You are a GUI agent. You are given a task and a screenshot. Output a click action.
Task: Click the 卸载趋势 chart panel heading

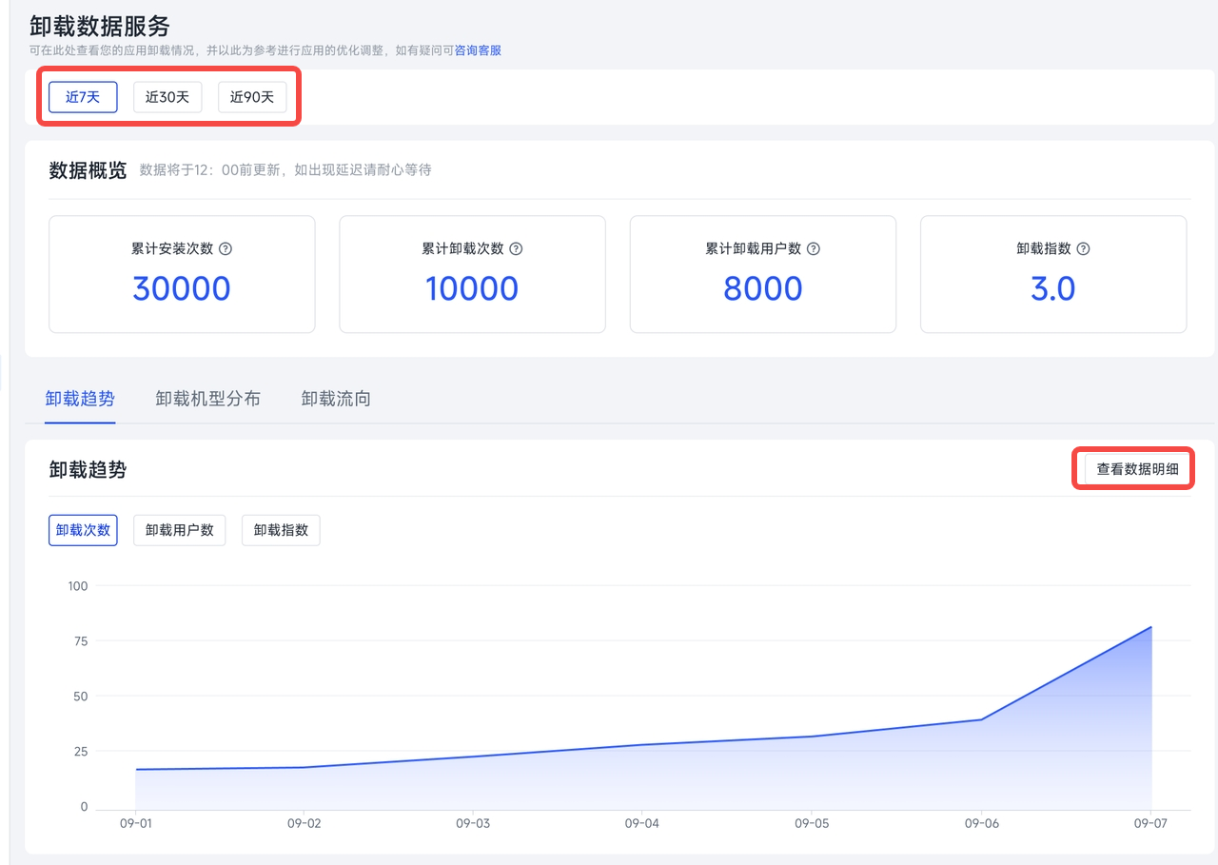point(88,469)
